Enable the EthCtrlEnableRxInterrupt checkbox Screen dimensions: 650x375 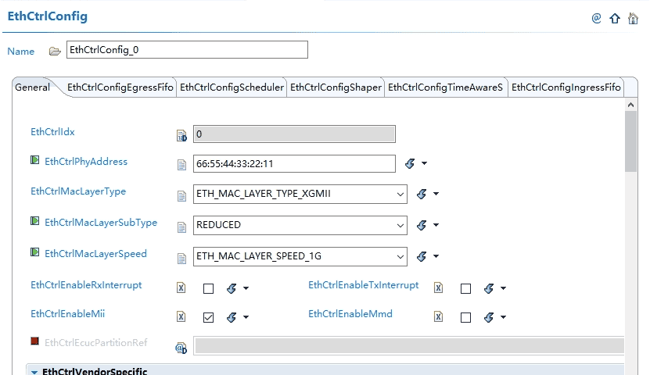coord(208,288)
